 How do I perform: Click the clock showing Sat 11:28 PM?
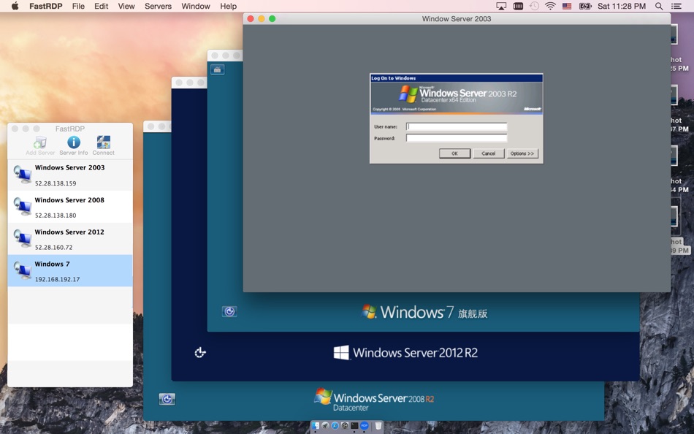622,6
